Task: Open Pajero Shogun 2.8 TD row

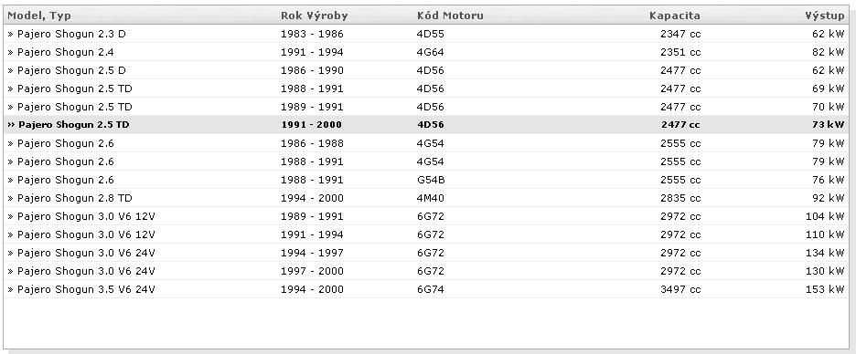Action: tap(426, 198)
